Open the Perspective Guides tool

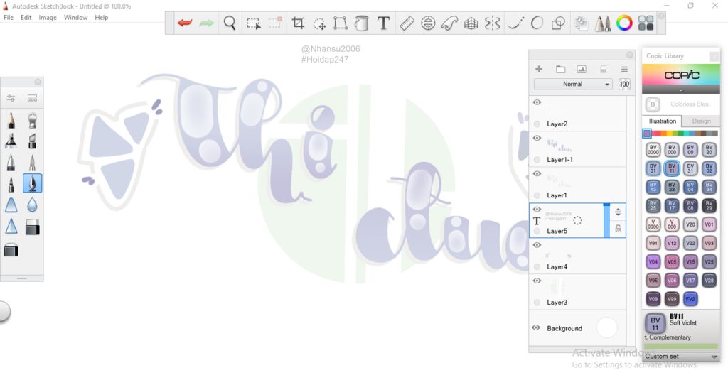coord(471,23)
